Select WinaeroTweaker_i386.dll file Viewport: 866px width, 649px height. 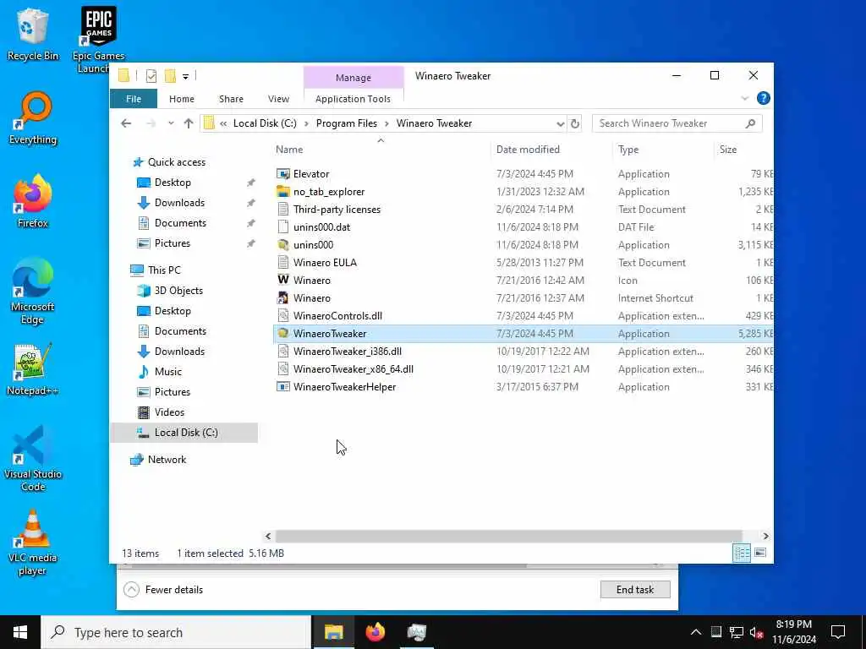pyautogui.click(x=523, y=351)
